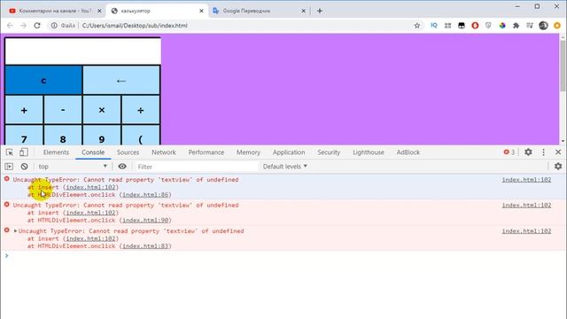Click the calculator C clear button
567x319 pixels.
(x=43, y=81)
